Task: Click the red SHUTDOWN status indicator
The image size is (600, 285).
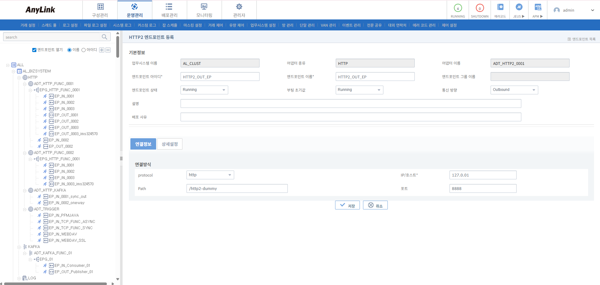Action: click(479, 9)
